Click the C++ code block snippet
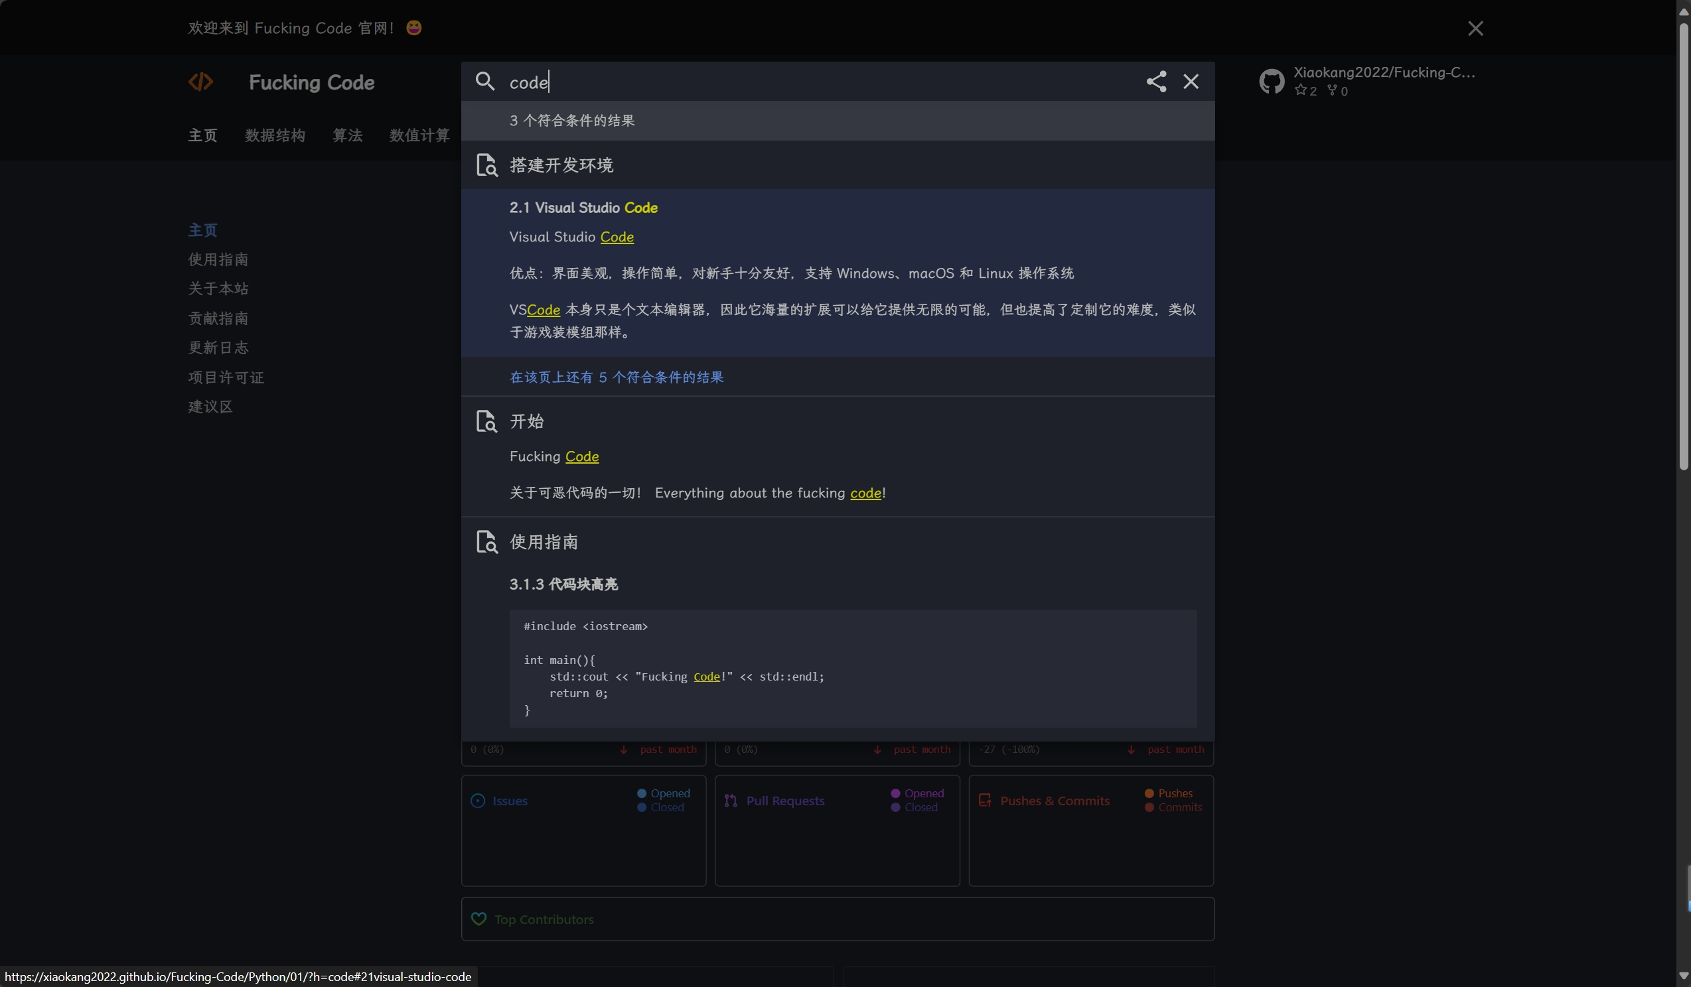 click(853, 669)
